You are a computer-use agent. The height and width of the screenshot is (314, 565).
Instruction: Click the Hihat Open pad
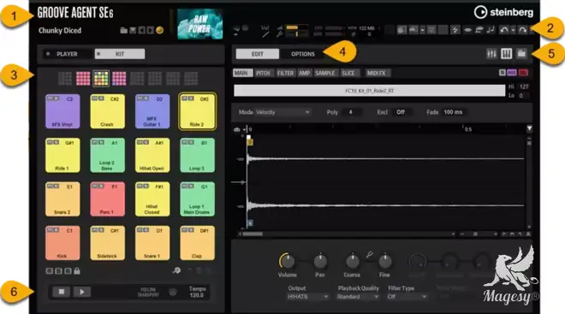click(x=152, y=155)
